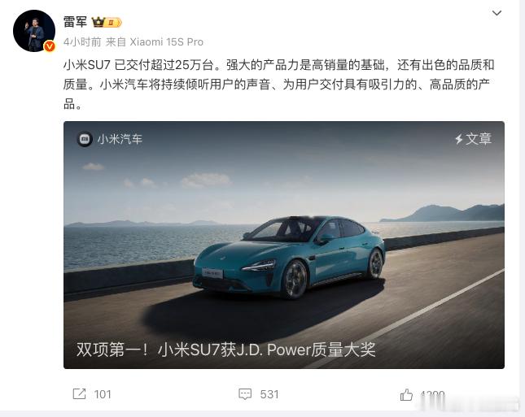Click the repost count 101
This screenshot has height=417, width=525.
(x=103, y=394)
